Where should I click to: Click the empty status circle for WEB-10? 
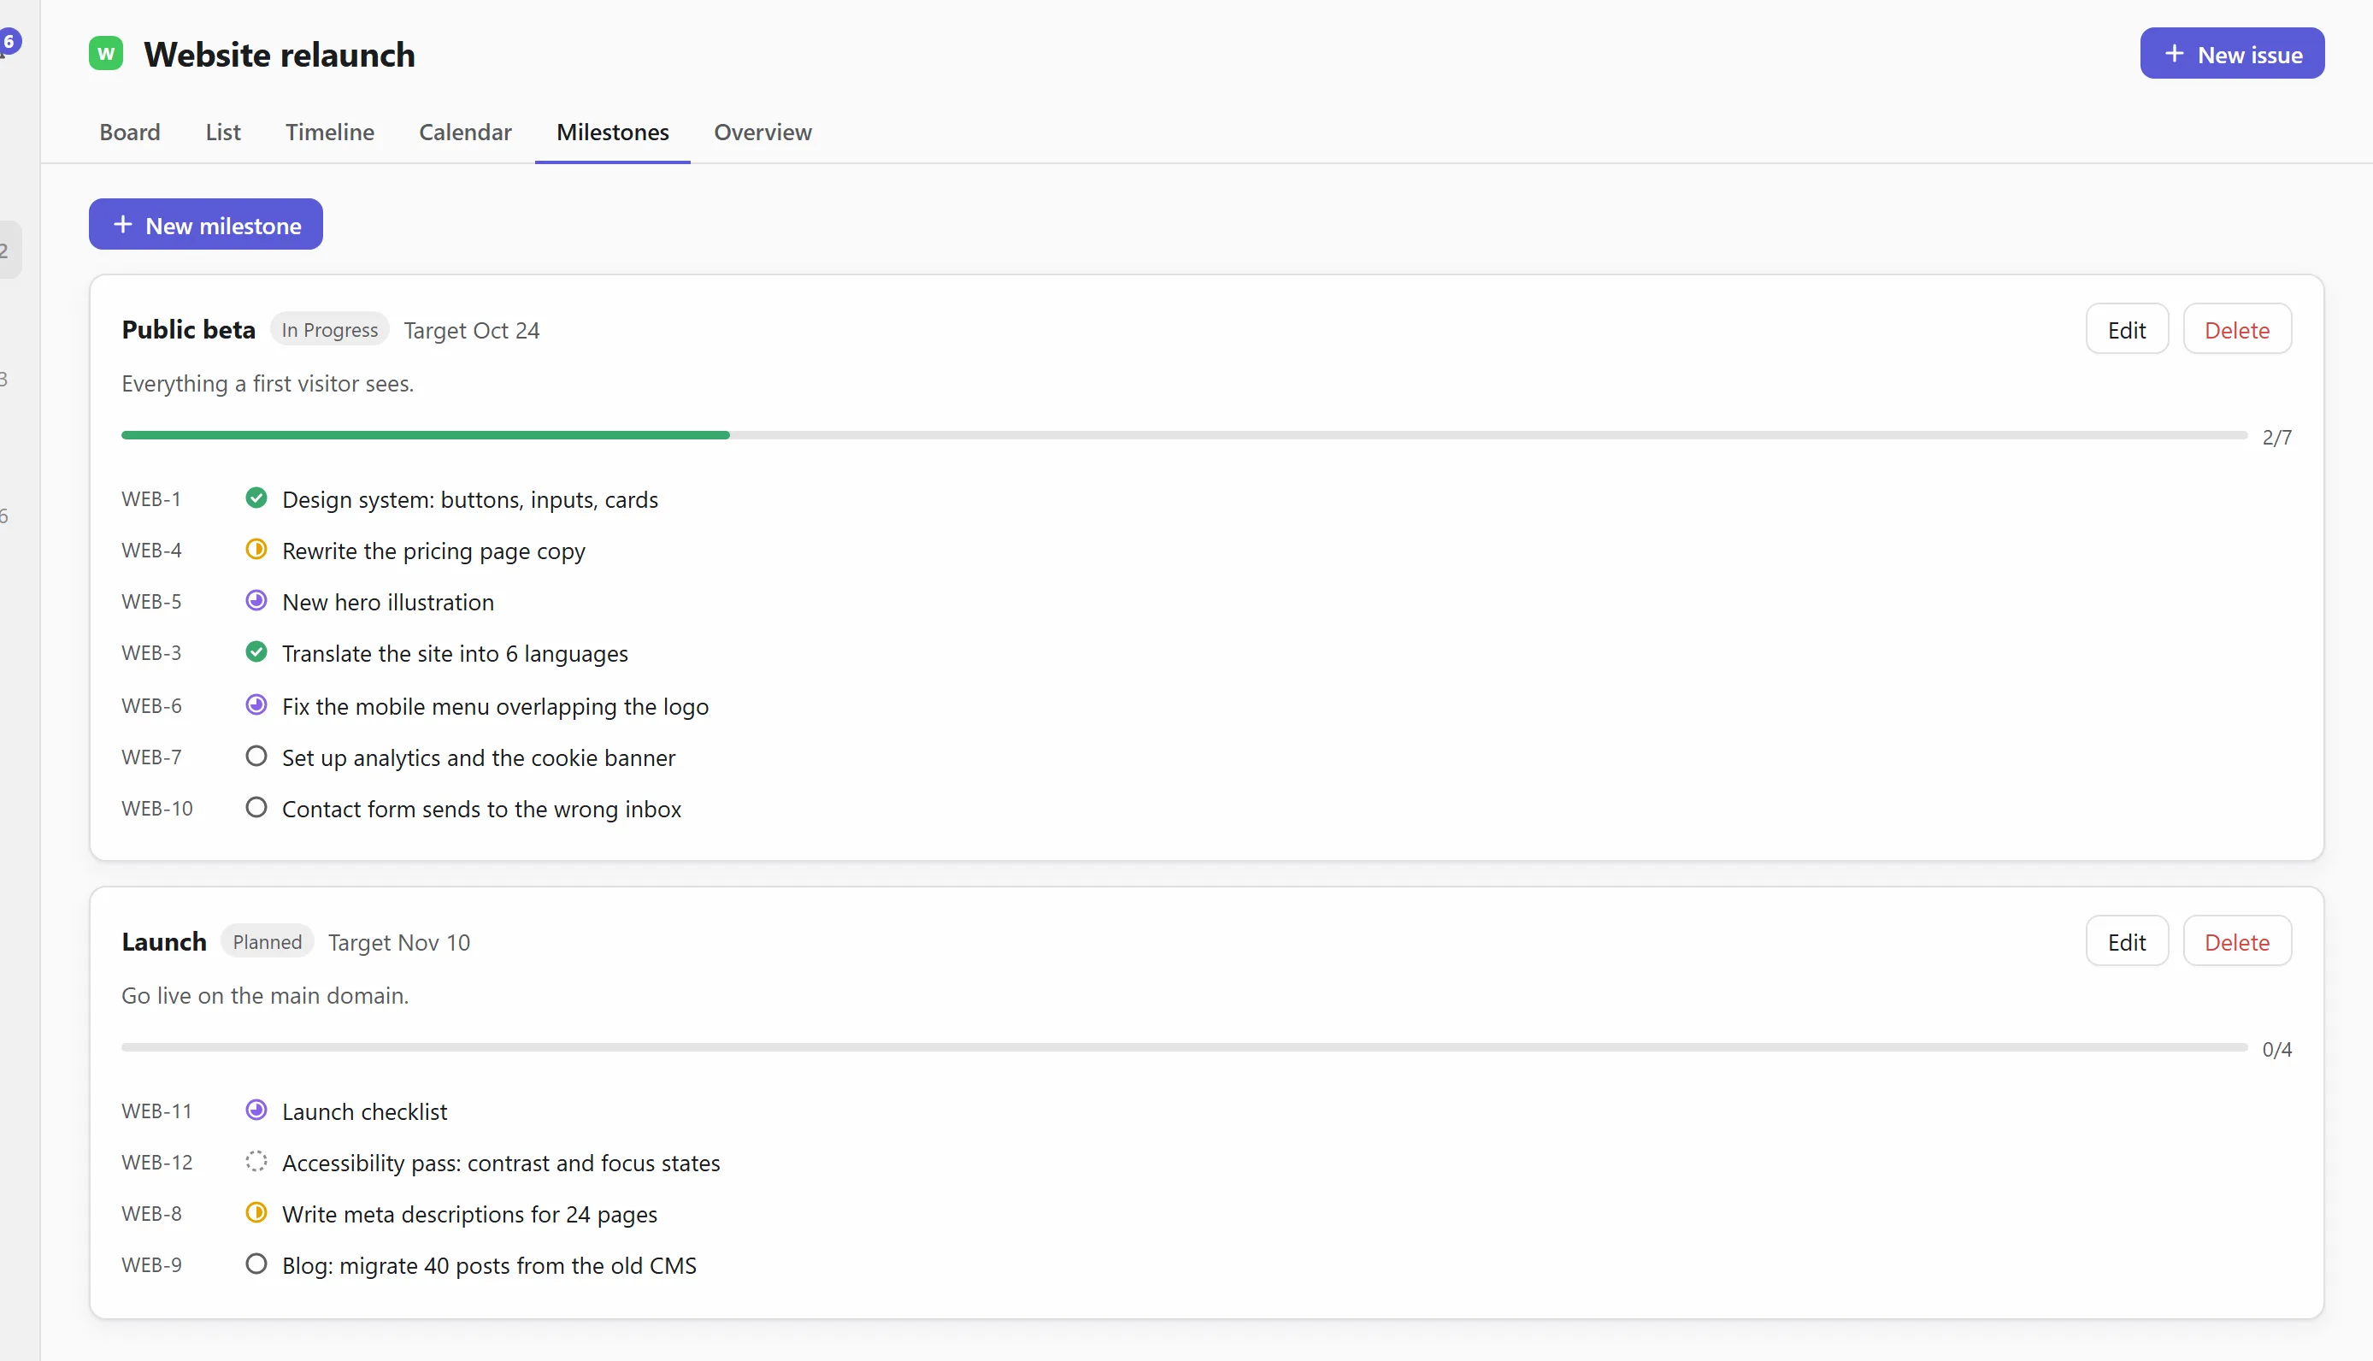(256, 808)
